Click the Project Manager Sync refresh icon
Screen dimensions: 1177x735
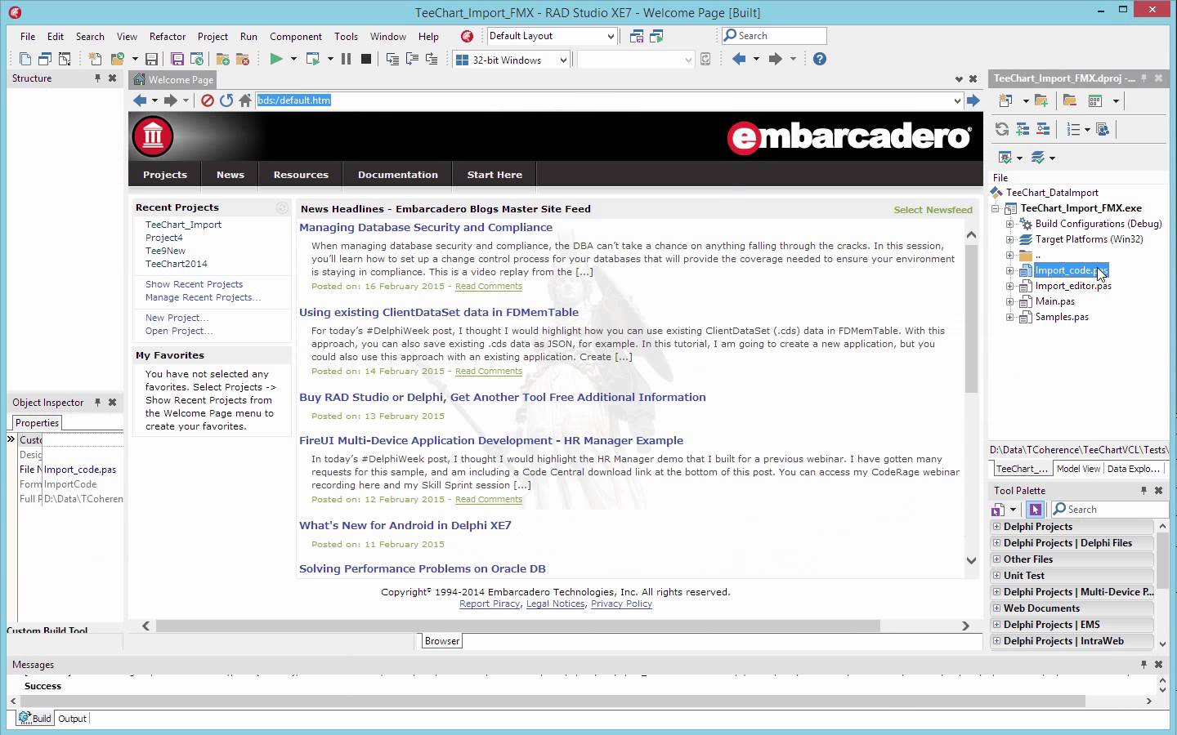1002,129
